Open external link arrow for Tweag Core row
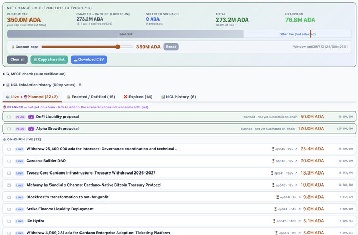The width and height of the screenshot is (358, 235). [x=296, y=173]
